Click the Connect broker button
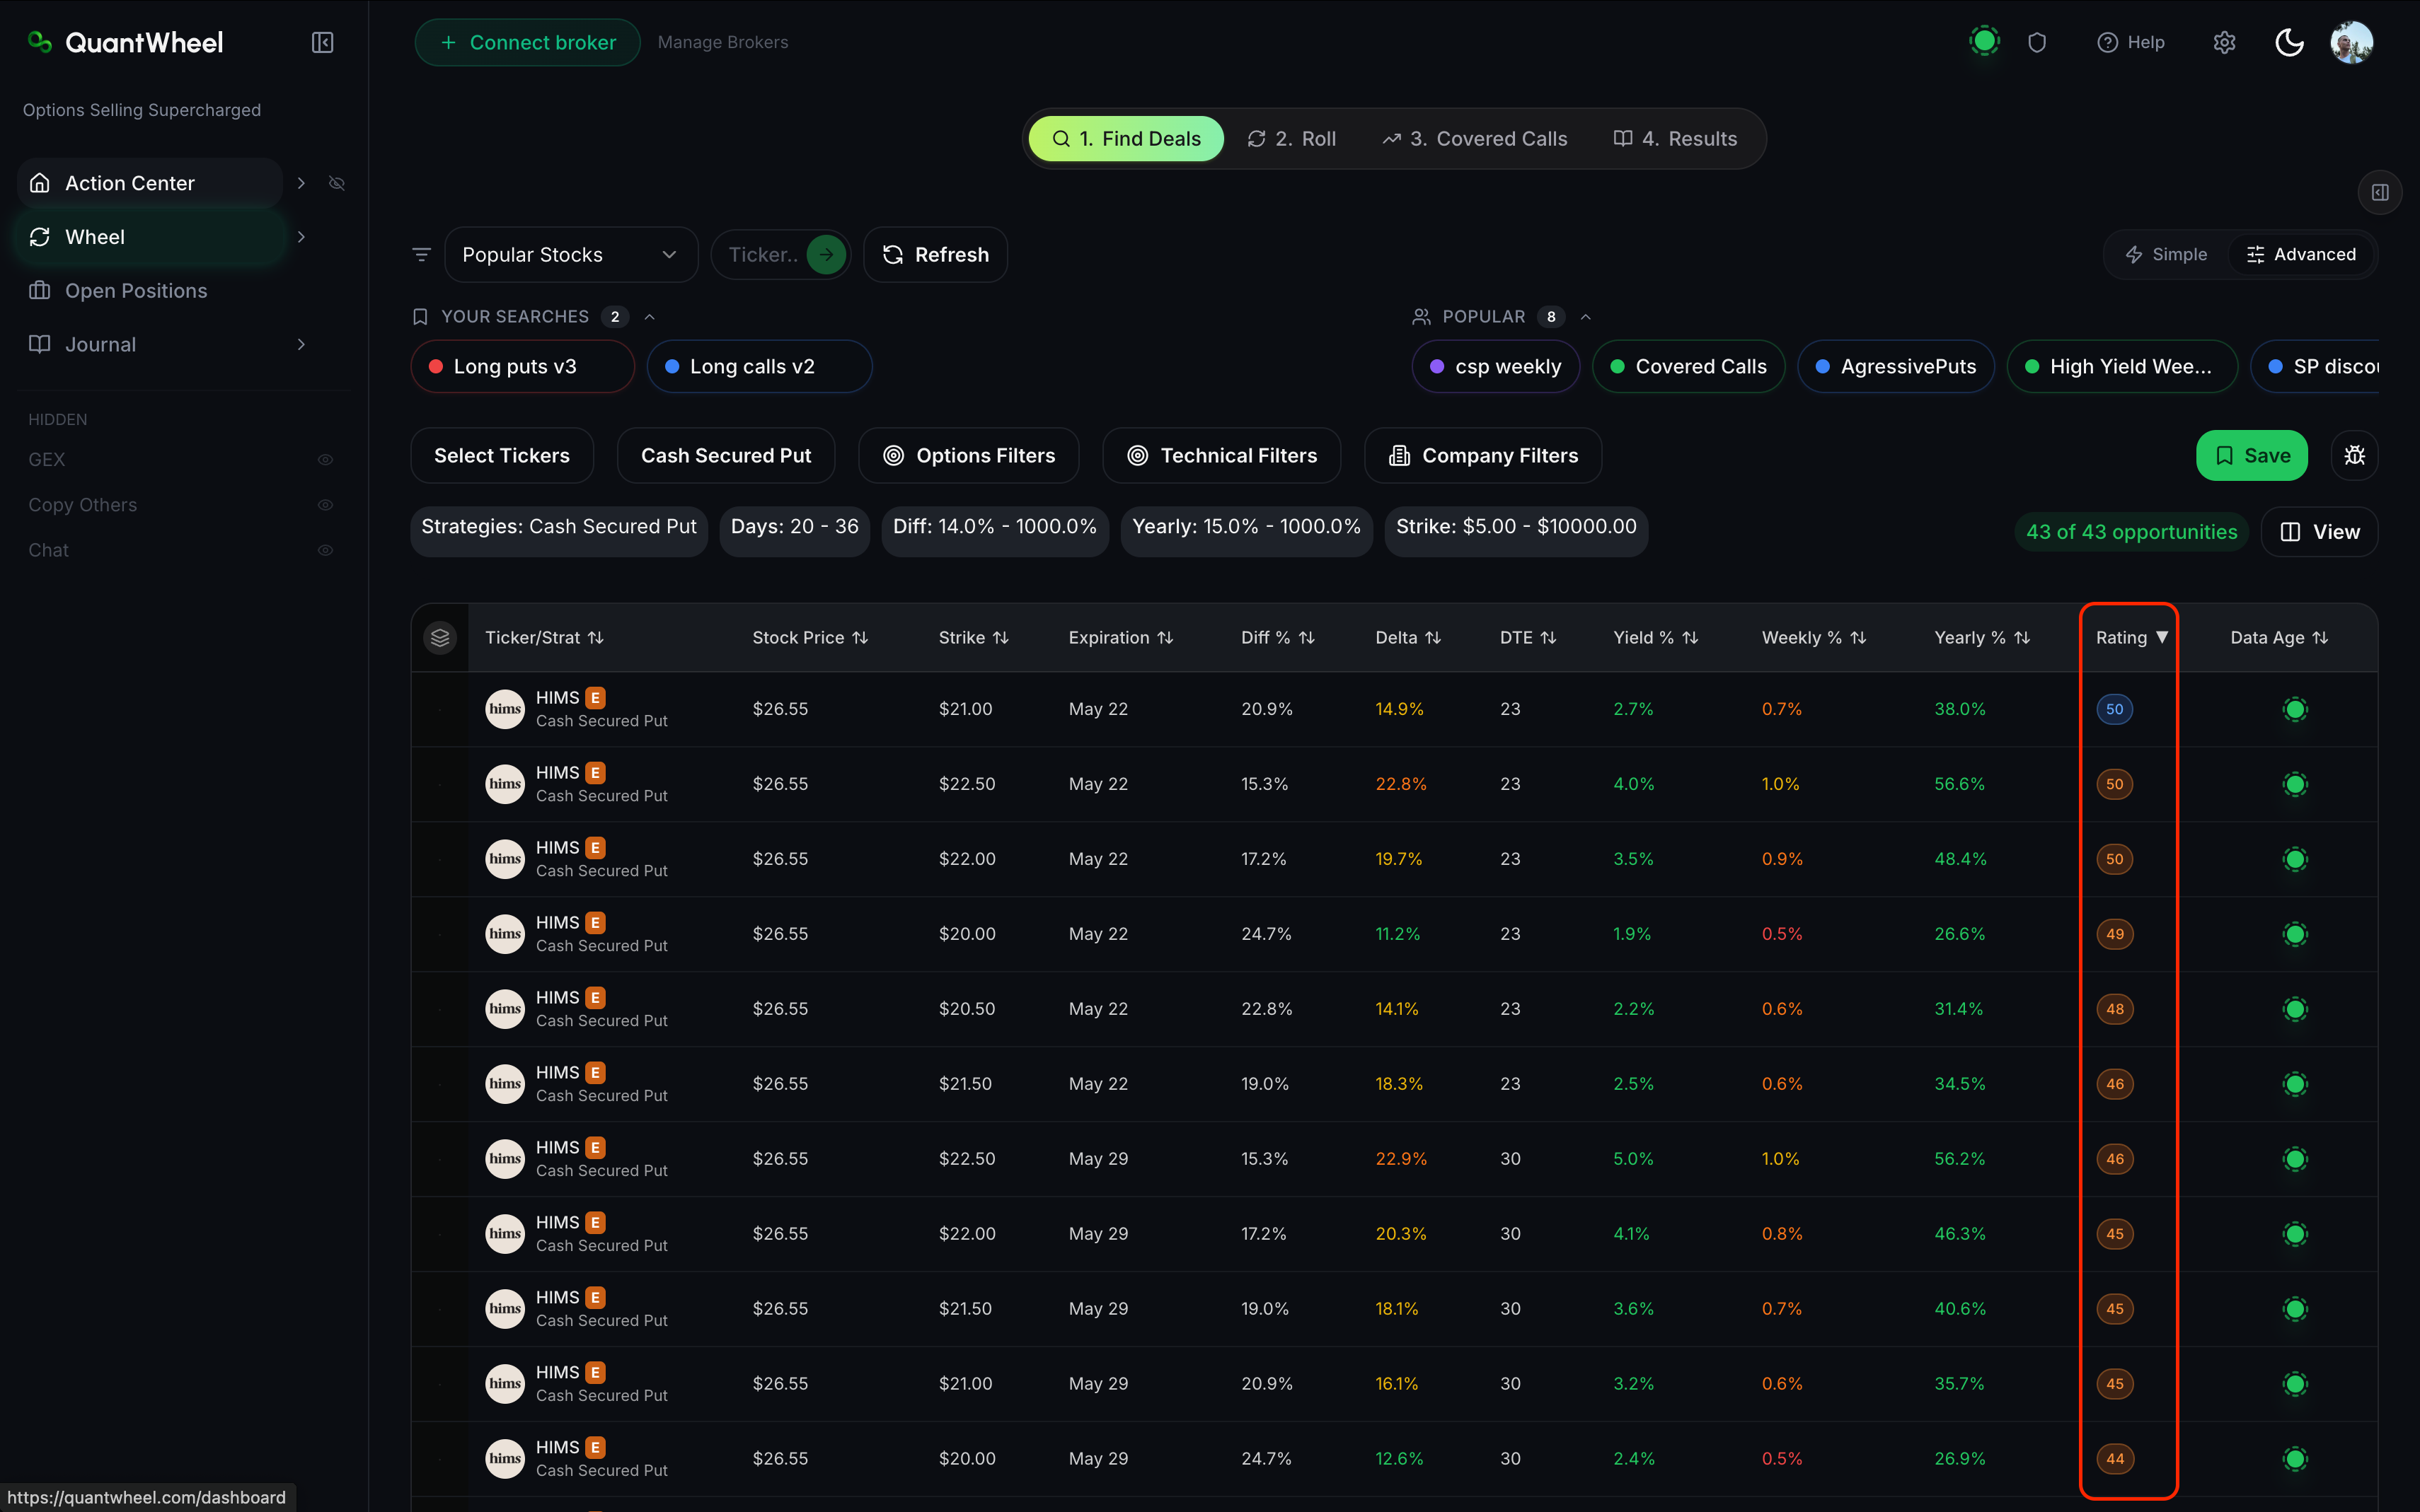Screen dimensions: 2420x1512 pos(527,42)
